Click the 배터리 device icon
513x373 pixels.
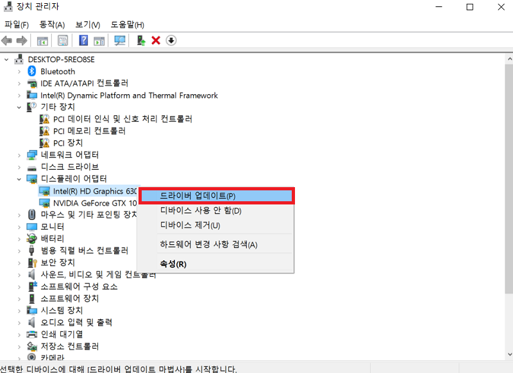tap(31, 238)
